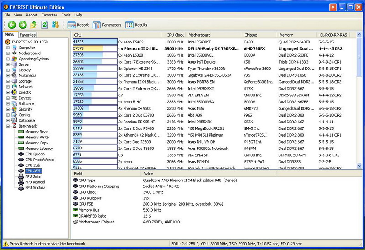Click the users icon in toolbar

coord(55,25)
